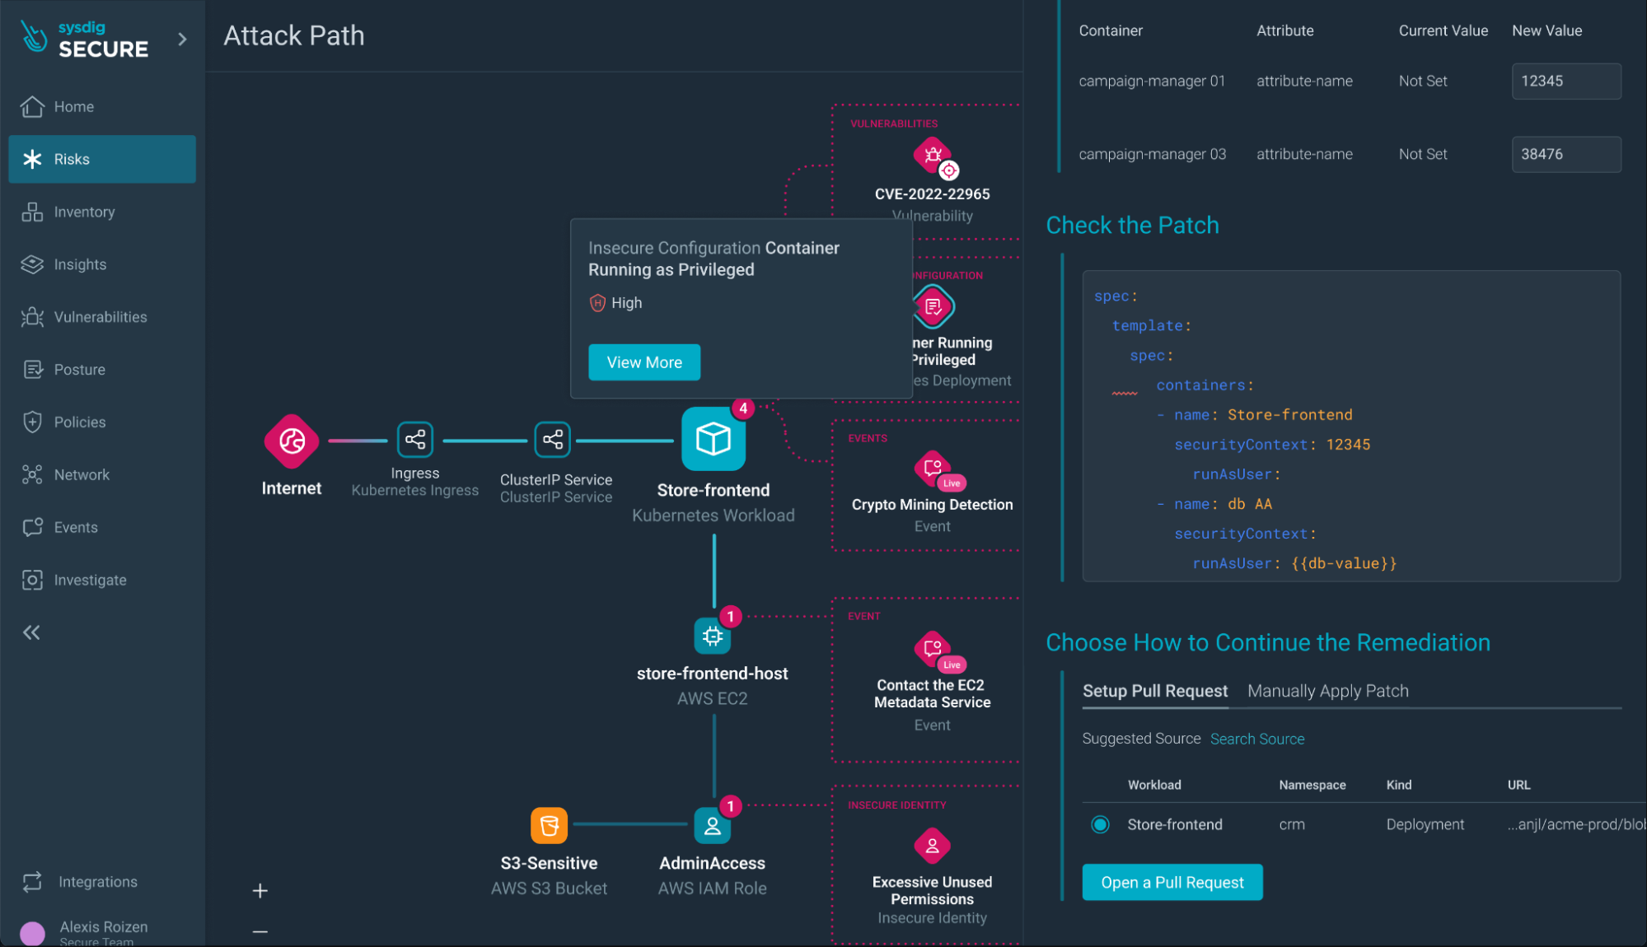Open the Network view
Image resolution: width=1647 pixels, height=947 pixels.
point(82,474)
